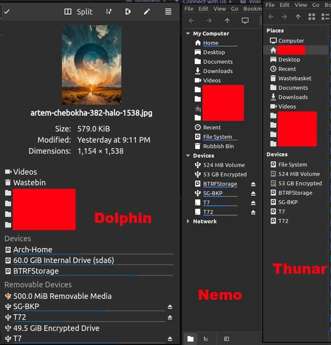The width and height of the screenshot is (331, 345).
Task: Eject BTRFStorage in Nemo
Action: pyautogui.click(x=253, y=184)
